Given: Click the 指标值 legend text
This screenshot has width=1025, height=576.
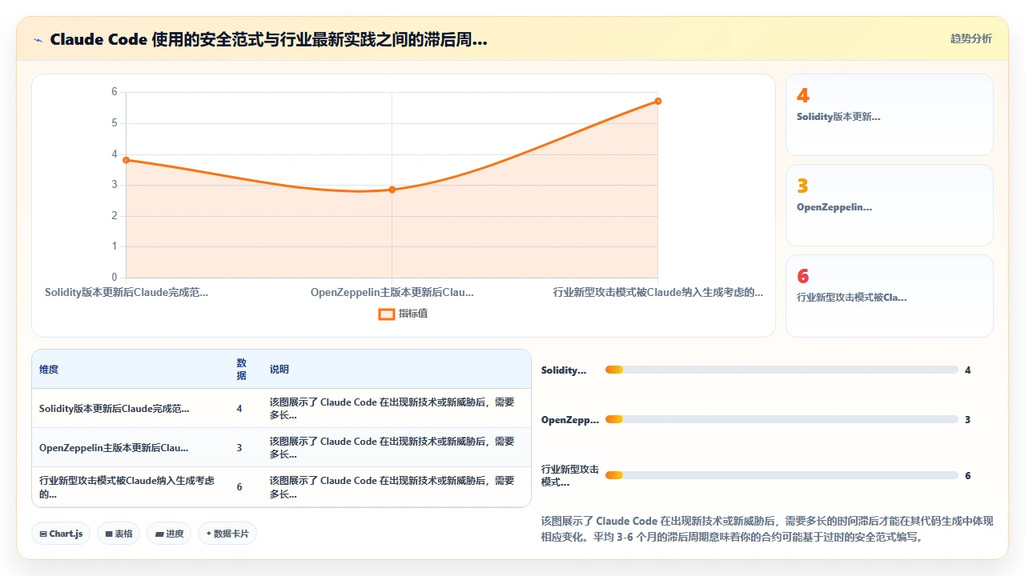Looking at the screenshot, I should (x=413, y=314).
